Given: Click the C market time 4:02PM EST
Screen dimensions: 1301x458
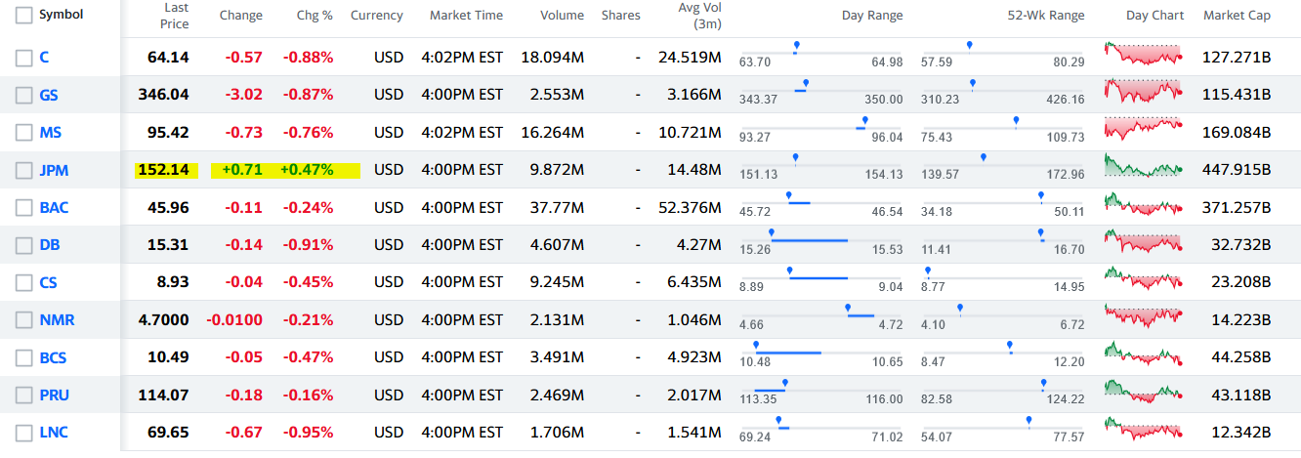Looking at the screenshot, I should pos(462,58).
